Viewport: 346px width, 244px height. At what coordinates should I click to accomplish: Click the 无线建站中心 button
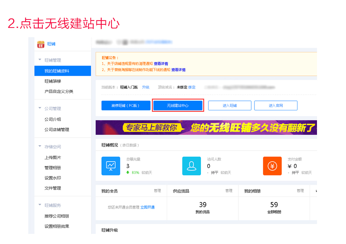coord(178,105)
